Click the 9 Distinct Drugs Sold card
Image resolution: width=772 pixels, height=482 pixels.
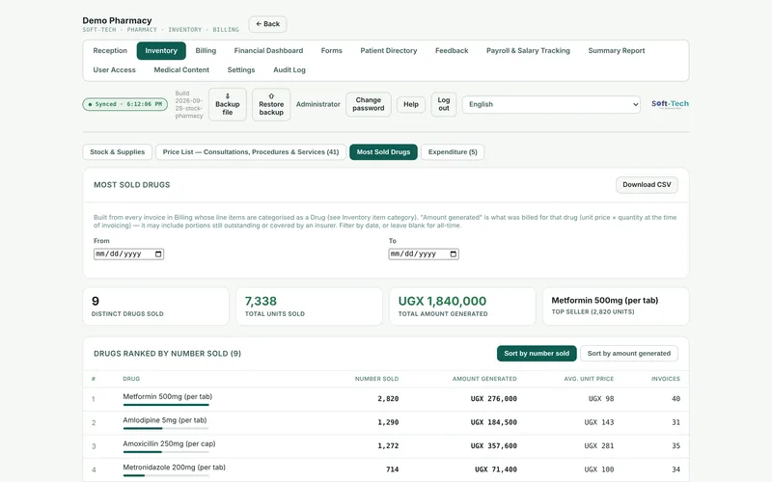155,307
